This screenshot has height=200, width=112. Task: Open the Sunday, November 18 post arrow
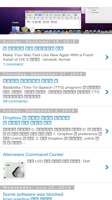(x=107, y=57)
